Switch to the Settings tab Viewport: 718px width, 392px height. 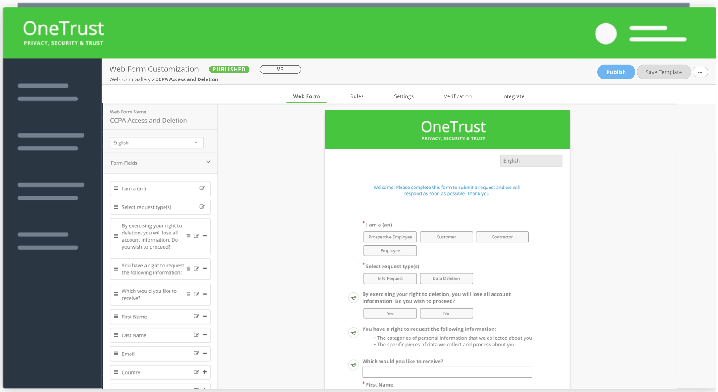tap(403, 96)
